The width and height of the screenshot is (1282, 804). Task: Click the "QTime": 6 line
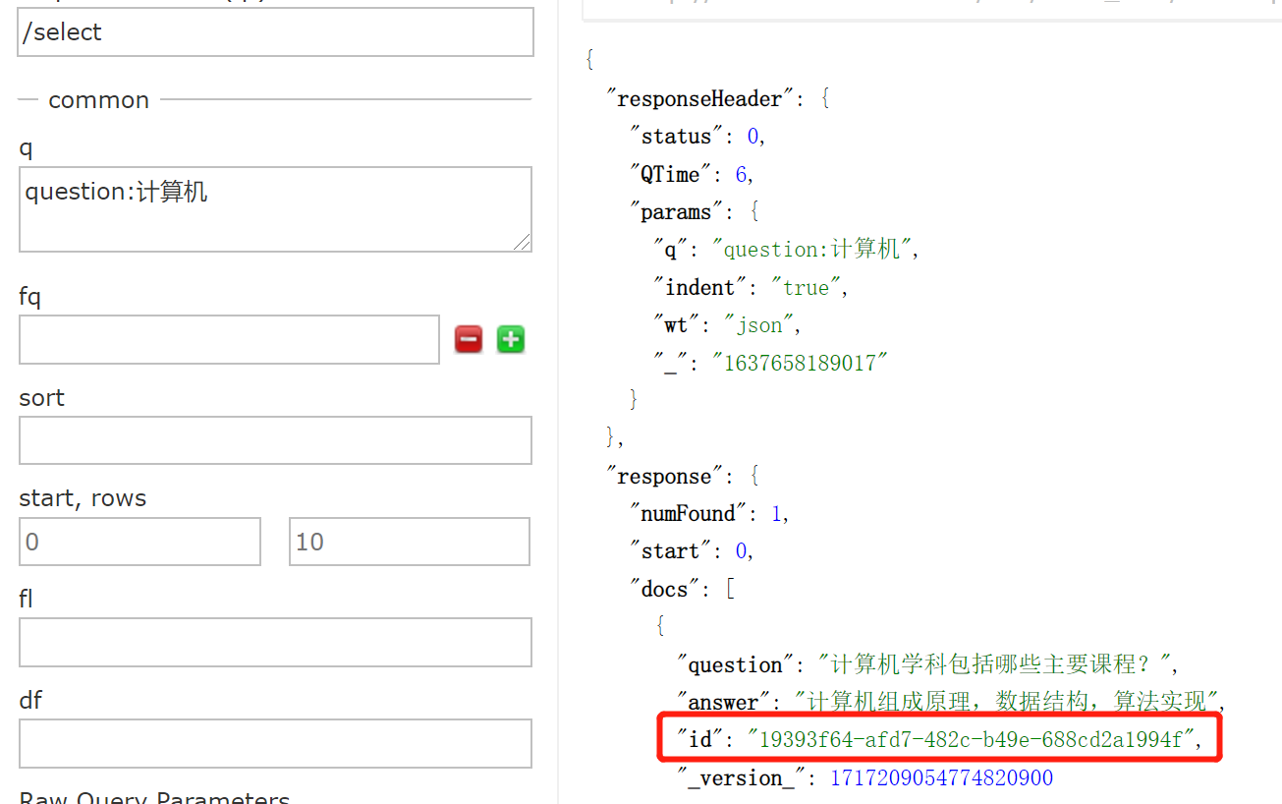(x=692, y=174)
